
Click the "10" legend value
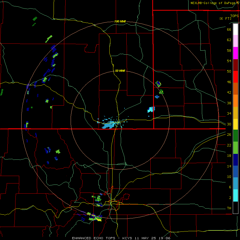pos(229,177)
